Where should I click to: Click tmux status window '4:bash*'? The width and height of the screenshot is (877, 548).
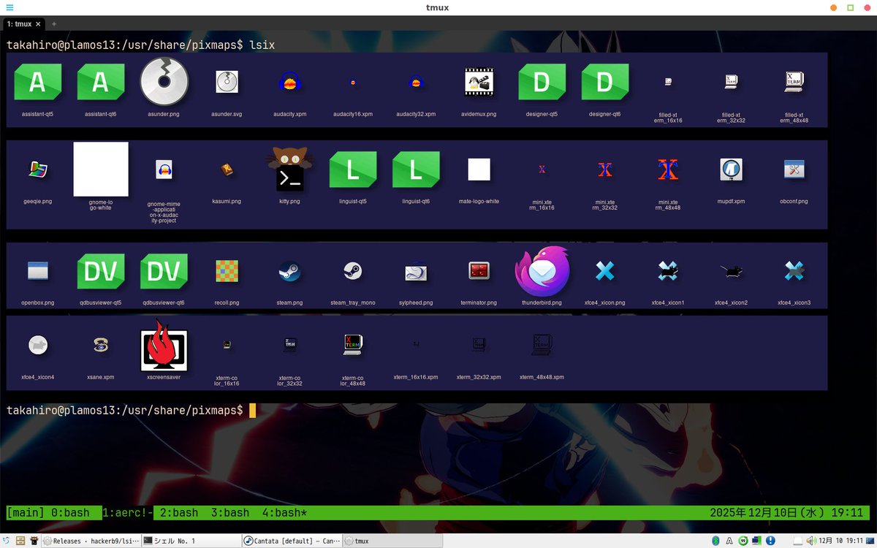pyautogui.click(x=284, y=513)
